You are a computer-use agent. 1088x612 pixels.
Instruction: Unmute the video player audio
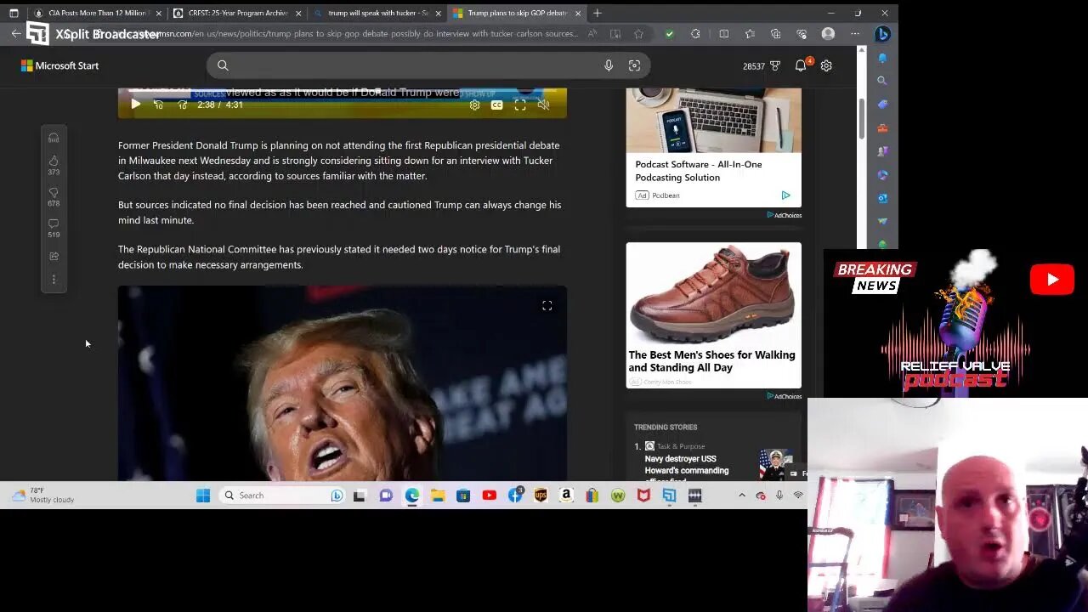point(544,105)
